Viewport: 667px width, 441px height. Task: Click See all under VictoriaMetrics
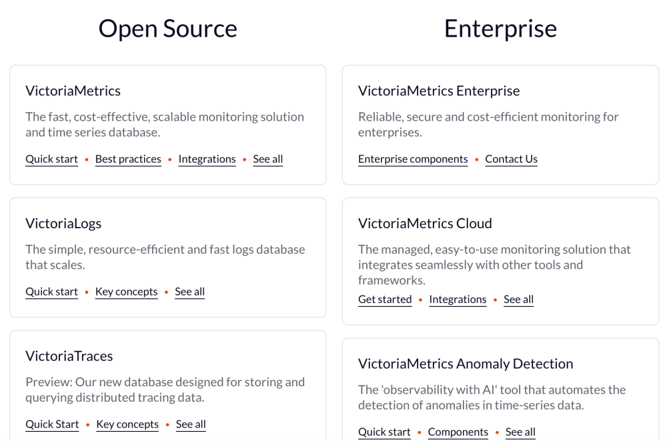pos(268,159)
